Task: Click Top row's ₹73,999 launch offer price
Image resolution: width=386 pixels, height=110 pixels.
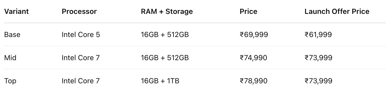Action: (x=318, y=81)
